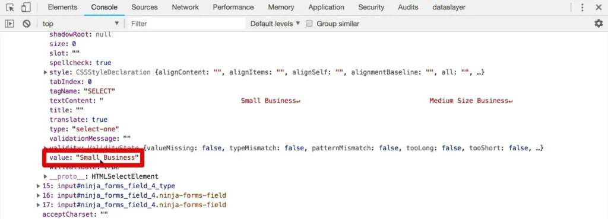Expand the __proto__ HTMLSelectElement entry
The image size is (608, 219).
click(45, 176)
